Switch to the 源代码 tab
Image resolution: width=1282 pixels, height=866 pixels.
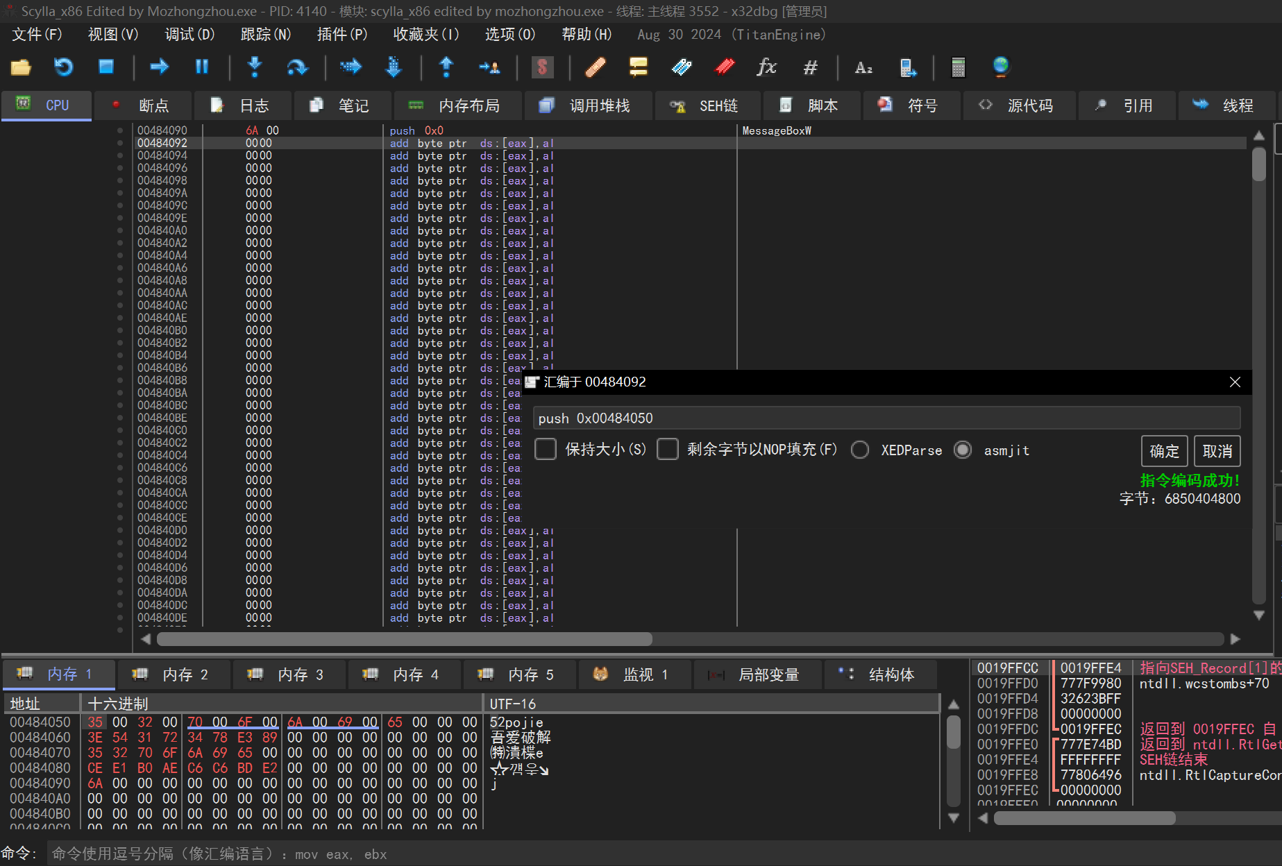(x=1018, y=105)
